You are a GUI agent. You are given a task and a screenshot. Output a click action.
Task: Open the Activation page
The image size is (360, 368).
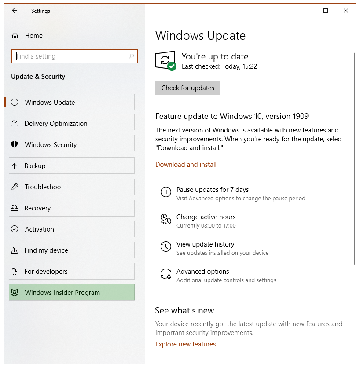72,229
